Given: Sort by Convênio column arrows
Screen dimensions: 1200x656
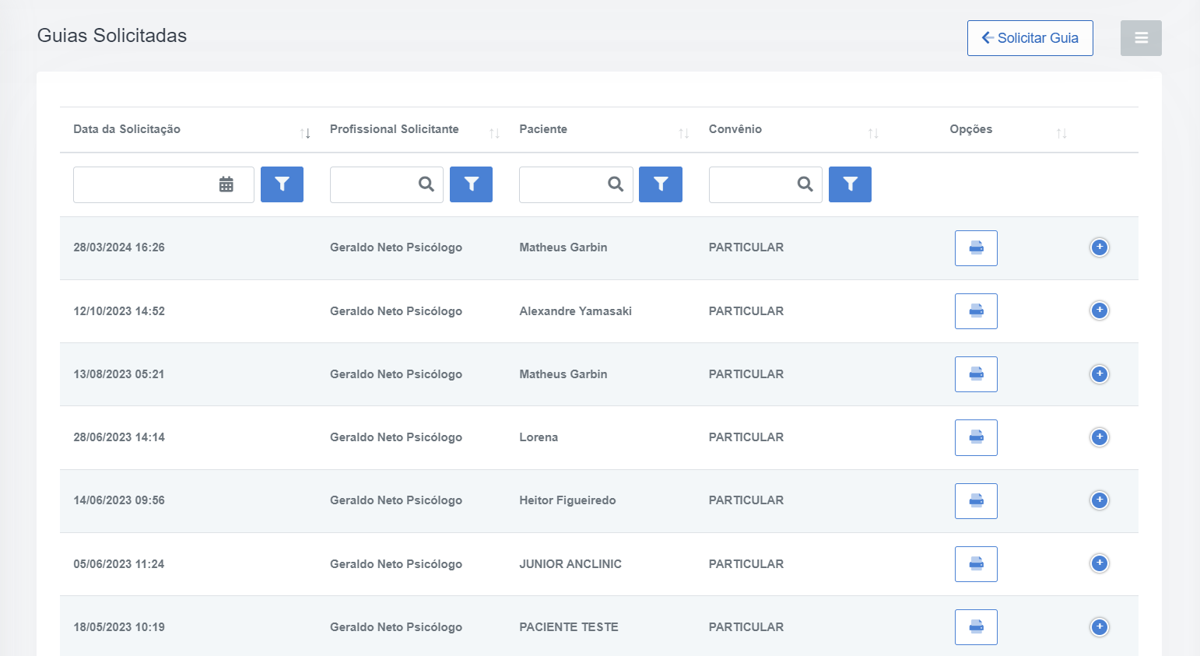Looking at the screenshot, I should tap(873, 134).
